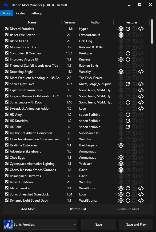Disable the HD Knuckles mod
This screenshot has width=156, height=232.
pyautogui.click(x=6, y=121)
